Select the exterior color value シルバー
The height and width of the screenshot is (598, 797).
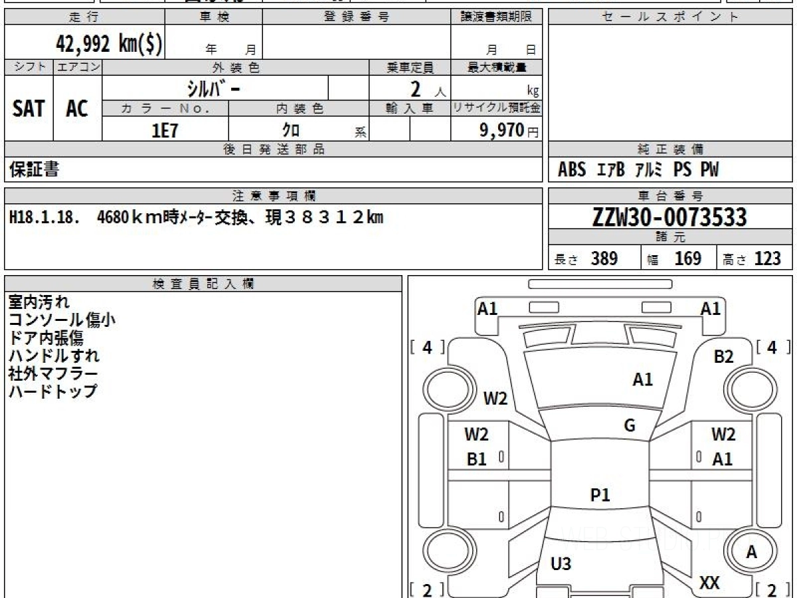click(214, 88)
